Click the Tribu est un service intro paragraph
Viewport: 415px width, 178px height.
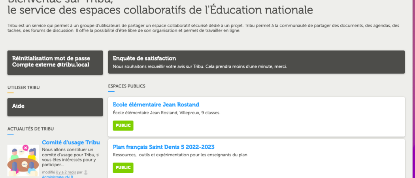pos(203,28)
